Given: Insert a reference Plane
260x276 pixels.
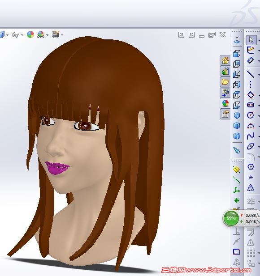Looking at the screenshot, I should point(236,170).
